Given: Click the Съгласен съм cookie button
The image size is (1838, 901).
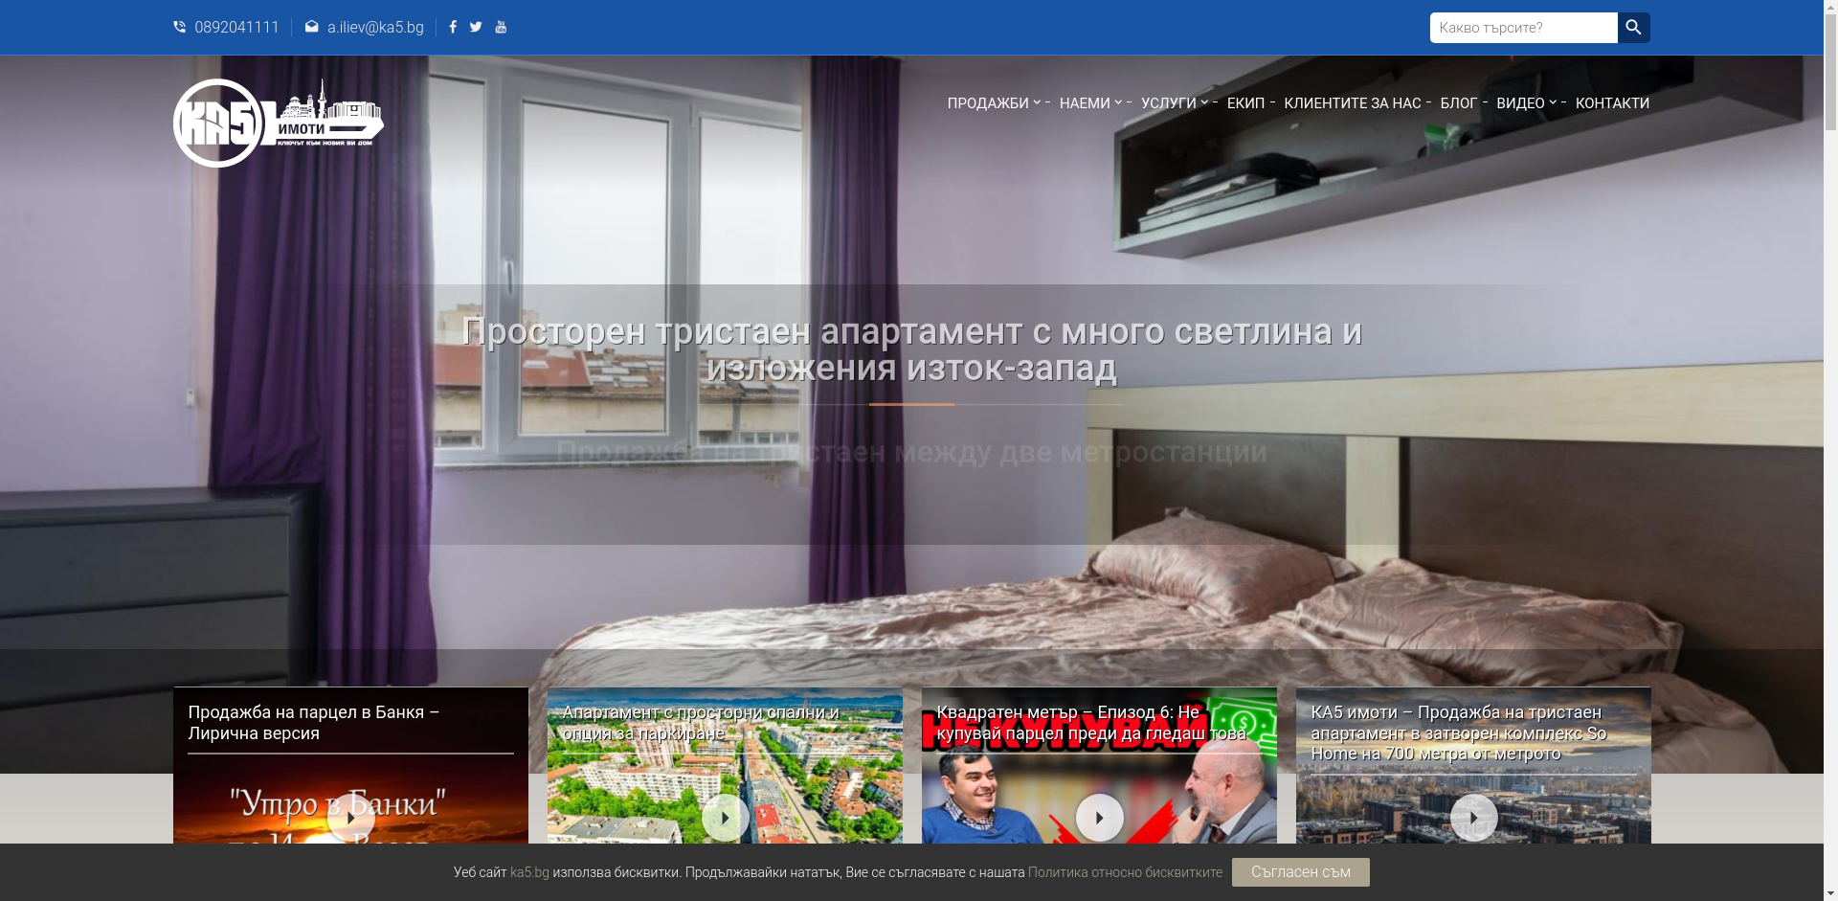Looking at the screenshot, I should pyautogui.click(x=1300, y=872).
